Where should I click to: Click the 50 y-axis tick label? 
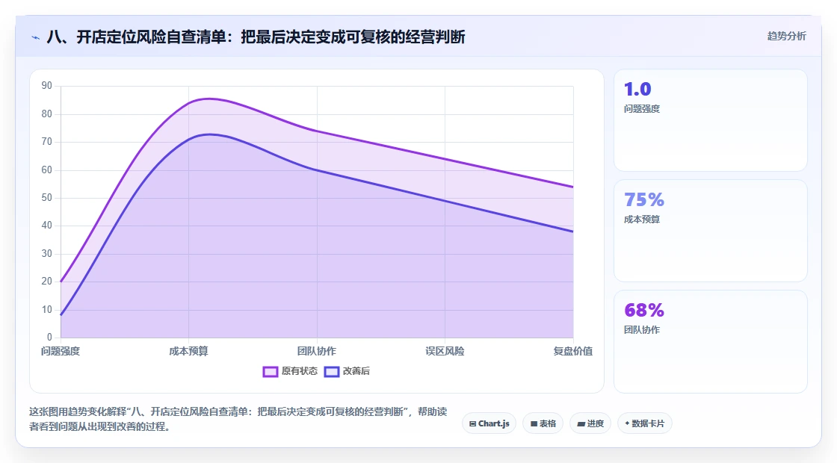click(x=47, y=198)
